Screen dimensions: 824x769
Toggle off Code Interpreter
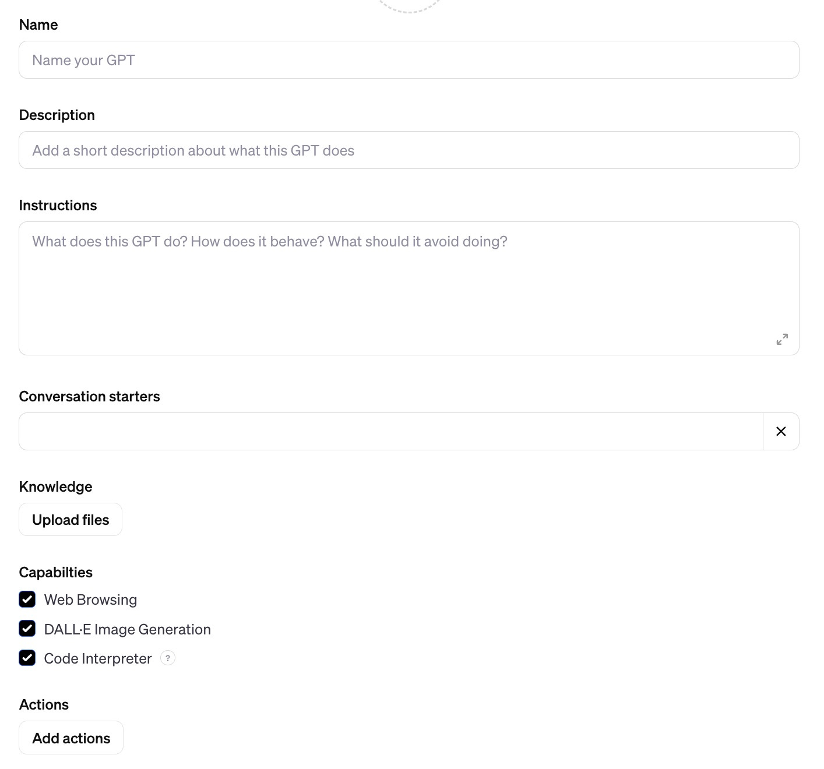point(27,658)
